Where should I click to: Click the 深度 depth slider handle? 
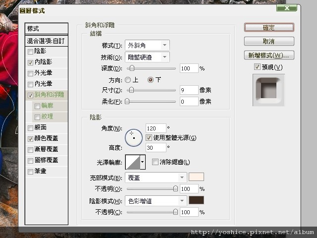(x=132, y=68)
